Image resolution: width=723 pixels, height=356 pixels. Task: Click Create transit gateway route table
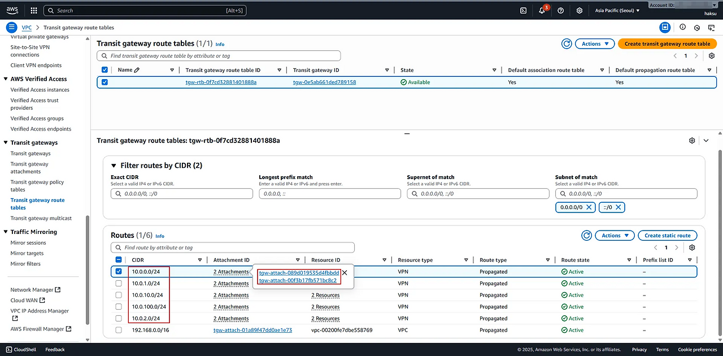pos(667,44)
